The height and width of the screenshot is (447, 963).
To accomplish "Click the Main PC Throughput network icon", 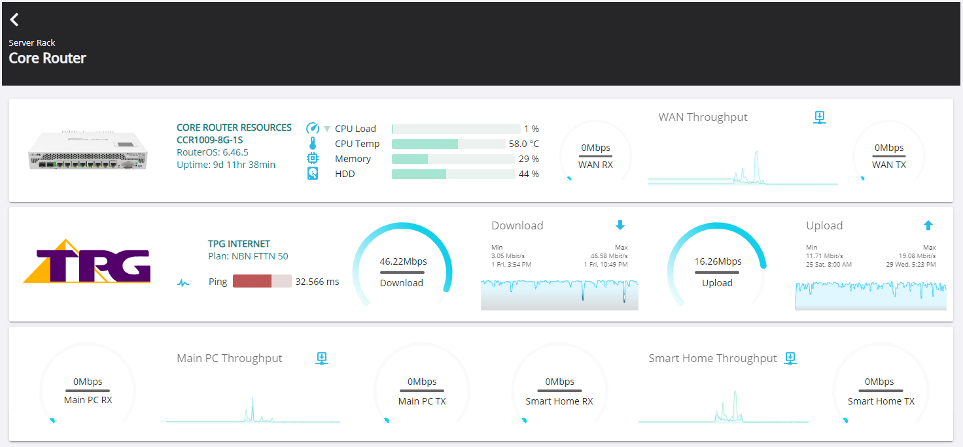I will click(321, 358).
